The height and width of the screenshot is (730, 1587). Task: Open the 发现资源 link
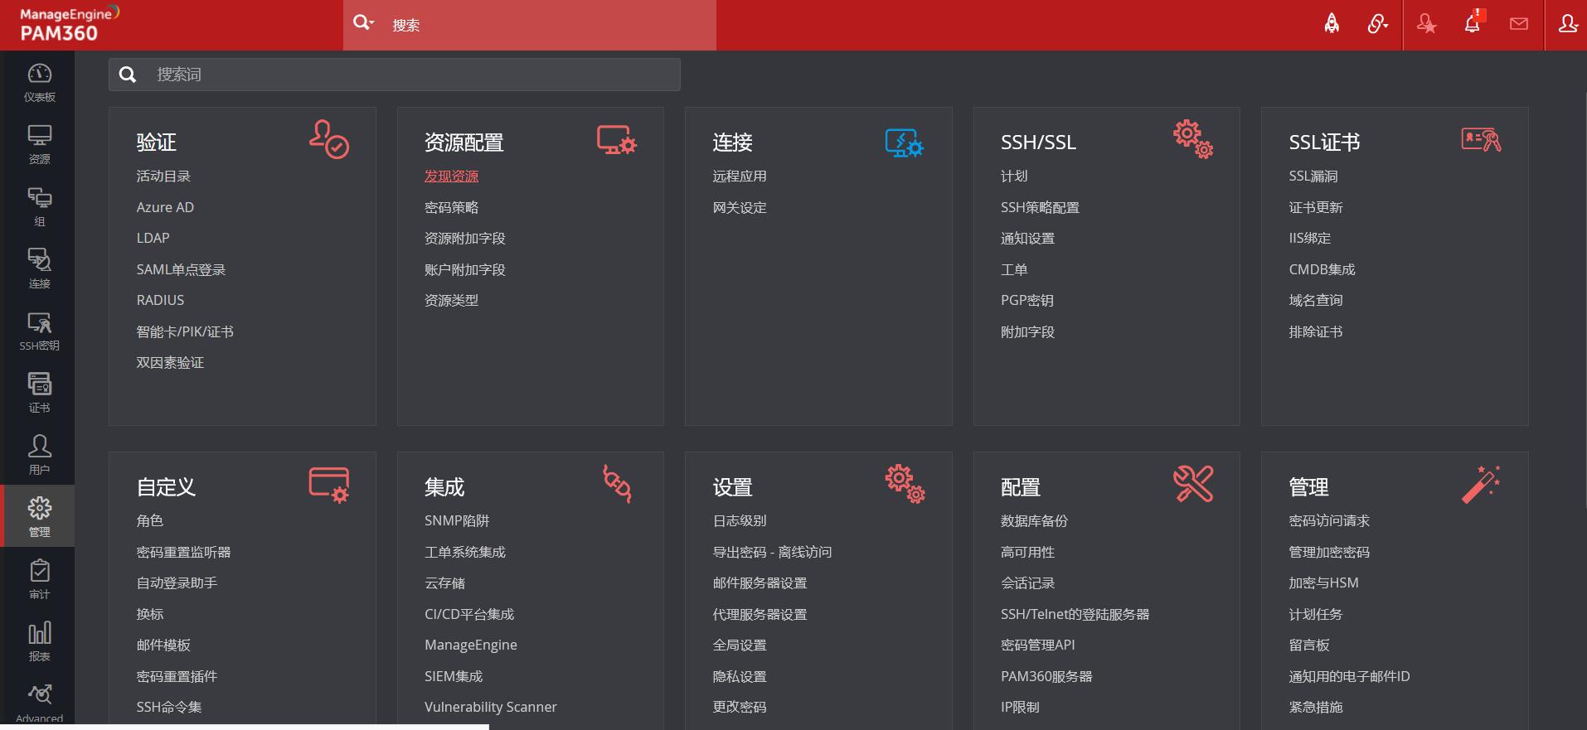(x=451, y=176)
